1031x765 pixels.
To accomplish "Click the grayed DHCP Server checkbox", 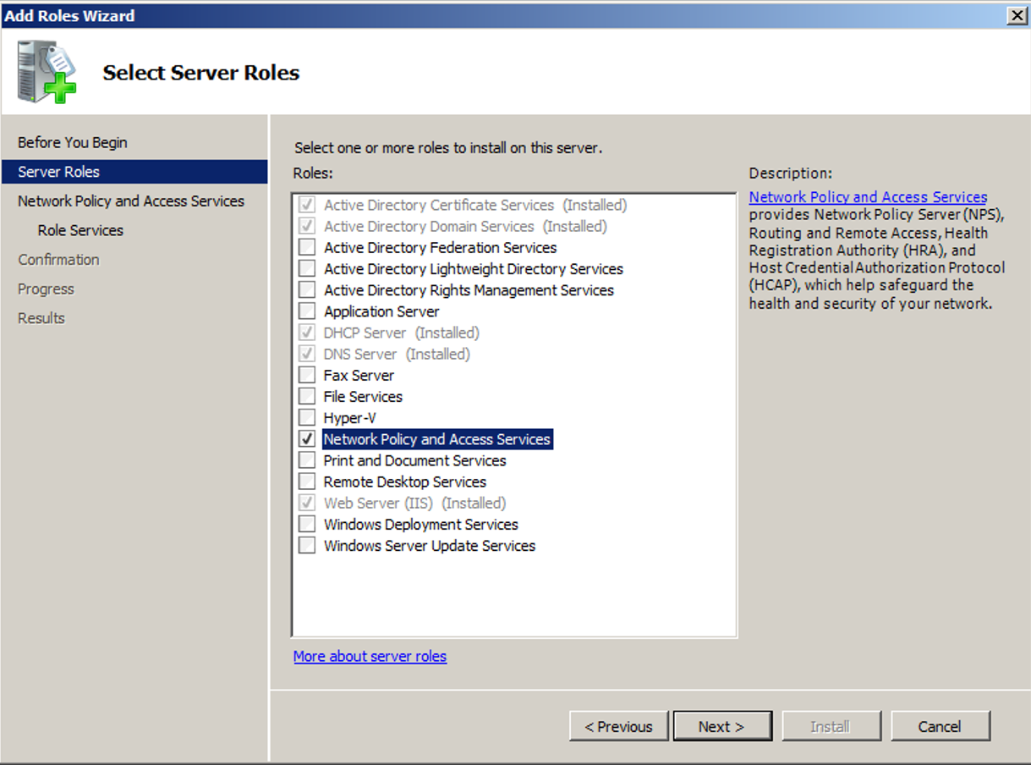I will 307,333.
